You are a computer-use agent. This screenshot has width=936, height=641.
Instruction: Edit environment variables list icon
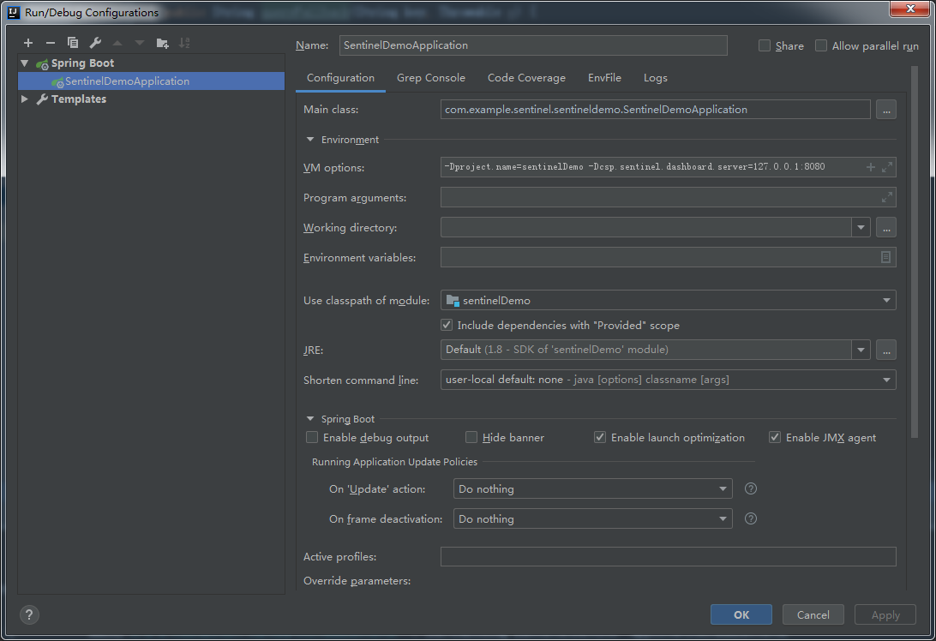click(886, 257)
